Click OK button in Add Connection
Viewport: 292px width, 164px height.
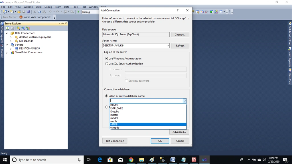coord(160,141)
